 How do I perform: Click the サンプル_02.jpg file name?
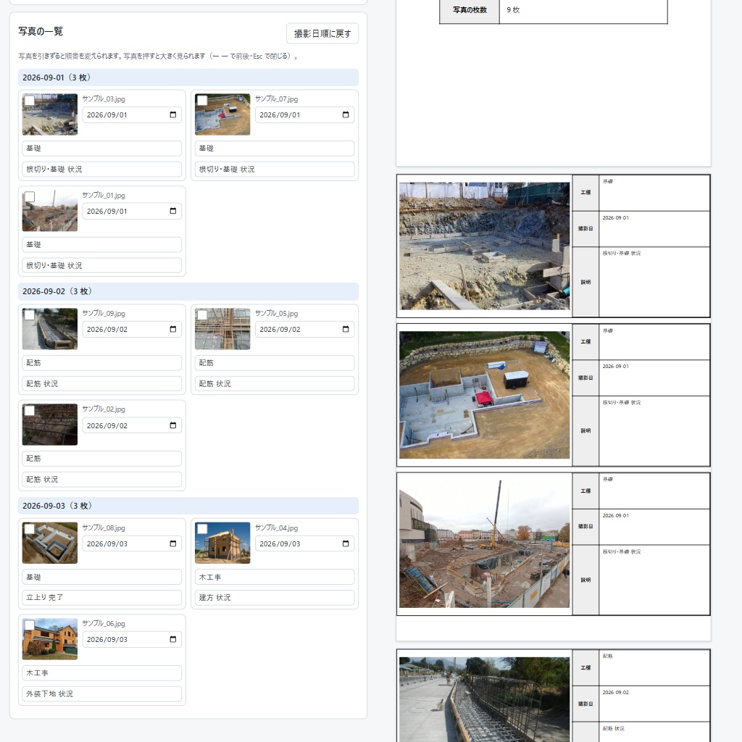(x=104, y=409)
